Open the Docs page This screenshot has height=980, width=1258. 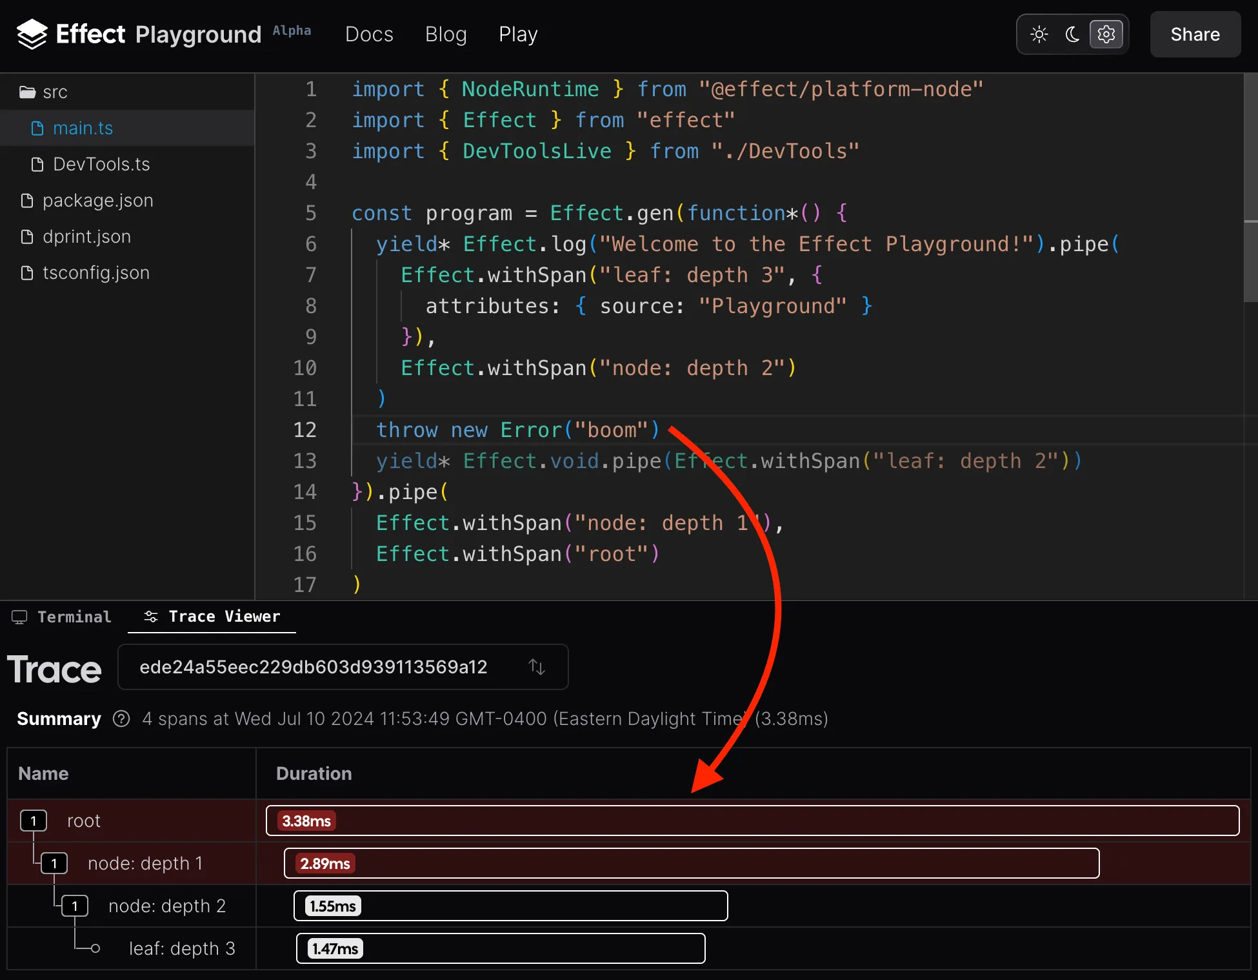point(369,34)
